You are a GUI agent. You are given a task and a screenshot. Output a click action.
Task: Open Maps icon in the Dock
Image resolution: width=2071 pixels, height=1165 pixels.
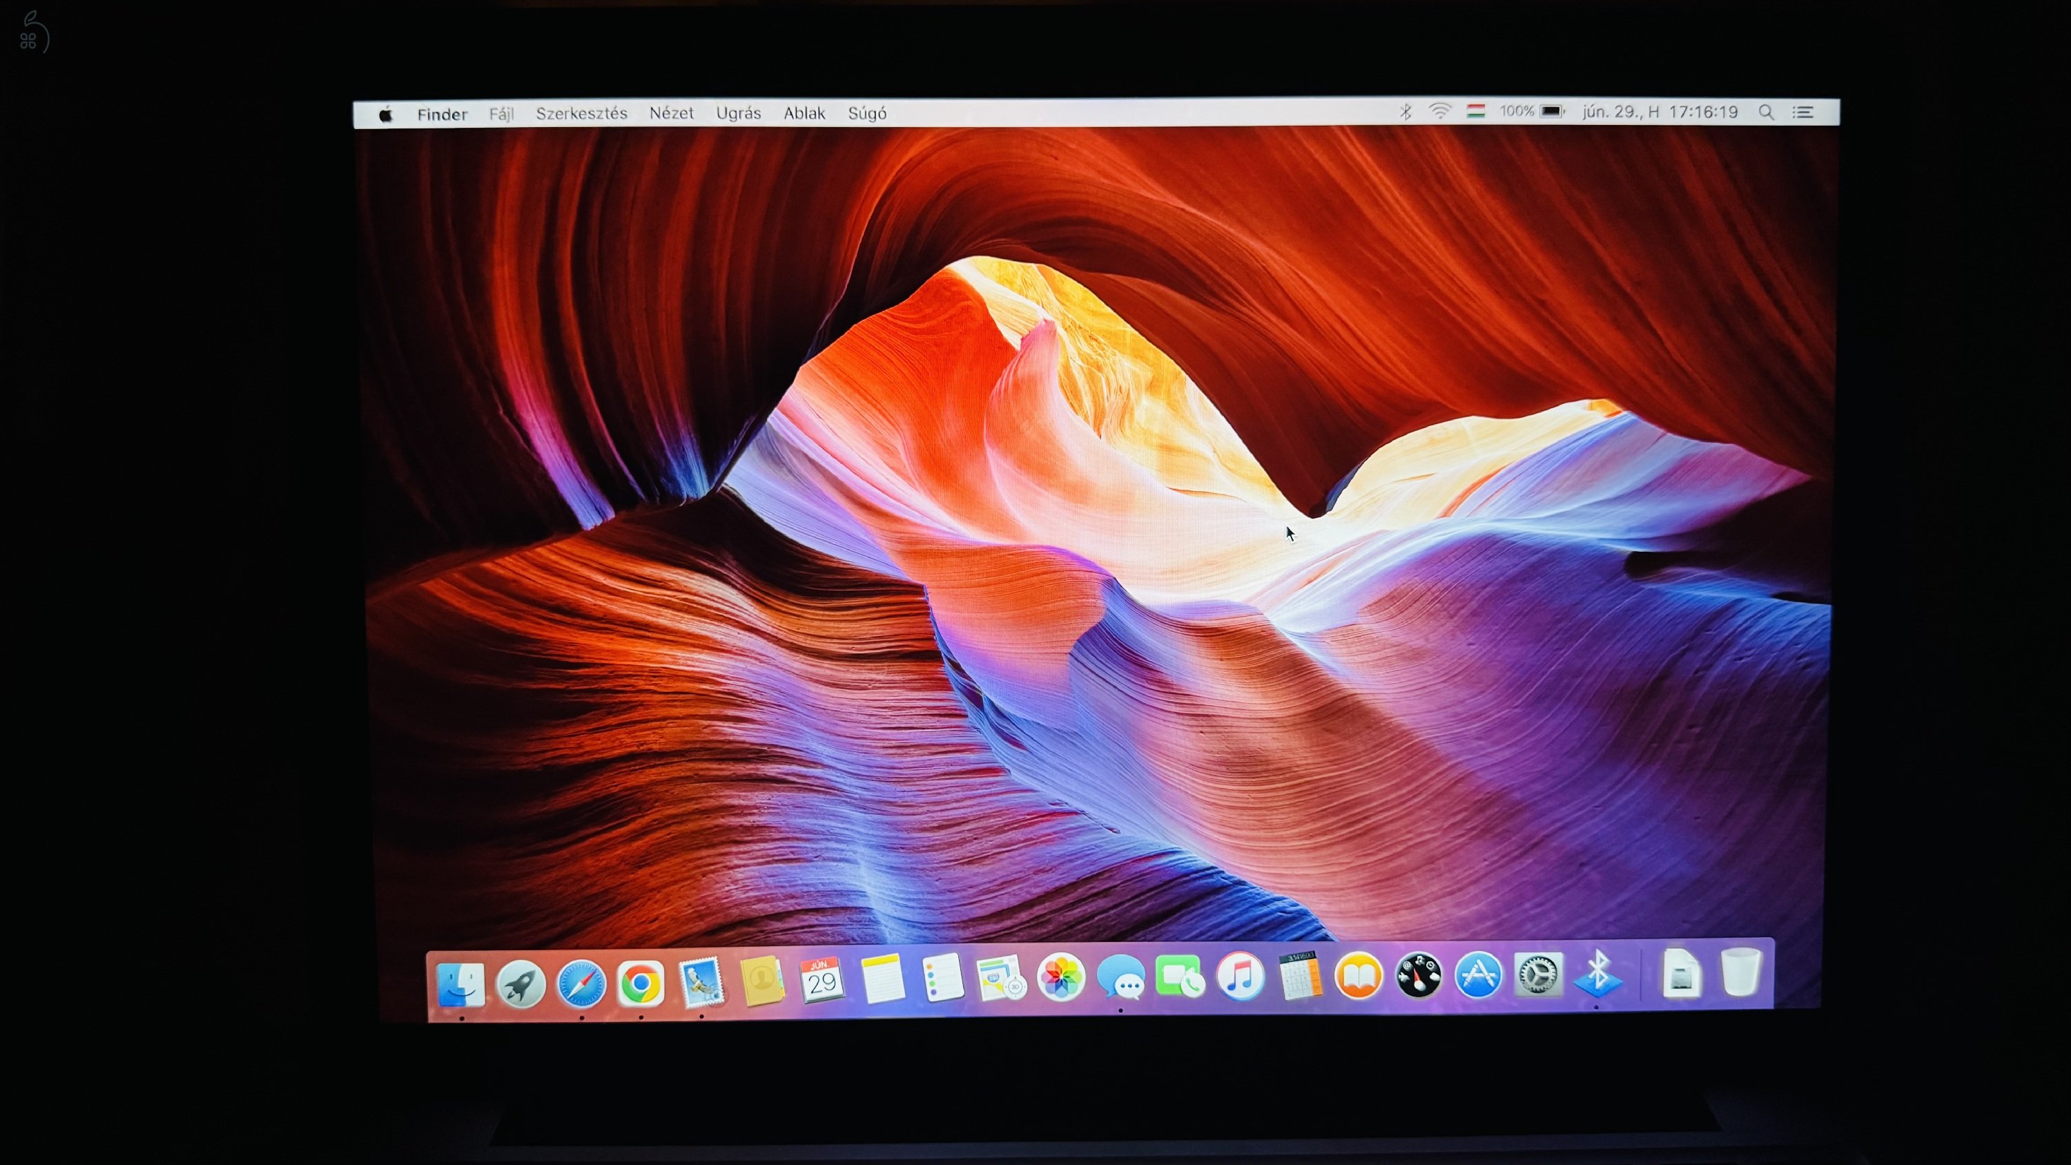[1001, 978]
